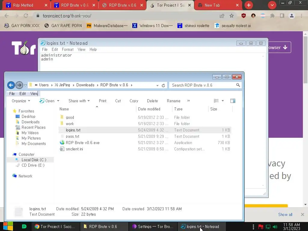308x231 pixels.
Task: Select CD Drive (E:) in sidebar
Action: pyautogui.click(x=33, y=165)
